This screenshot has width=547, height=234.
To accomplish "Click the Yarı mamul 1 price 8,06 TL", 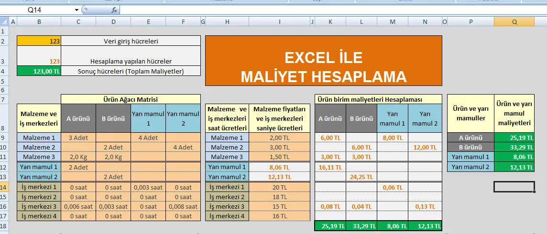I will point(280,167).
